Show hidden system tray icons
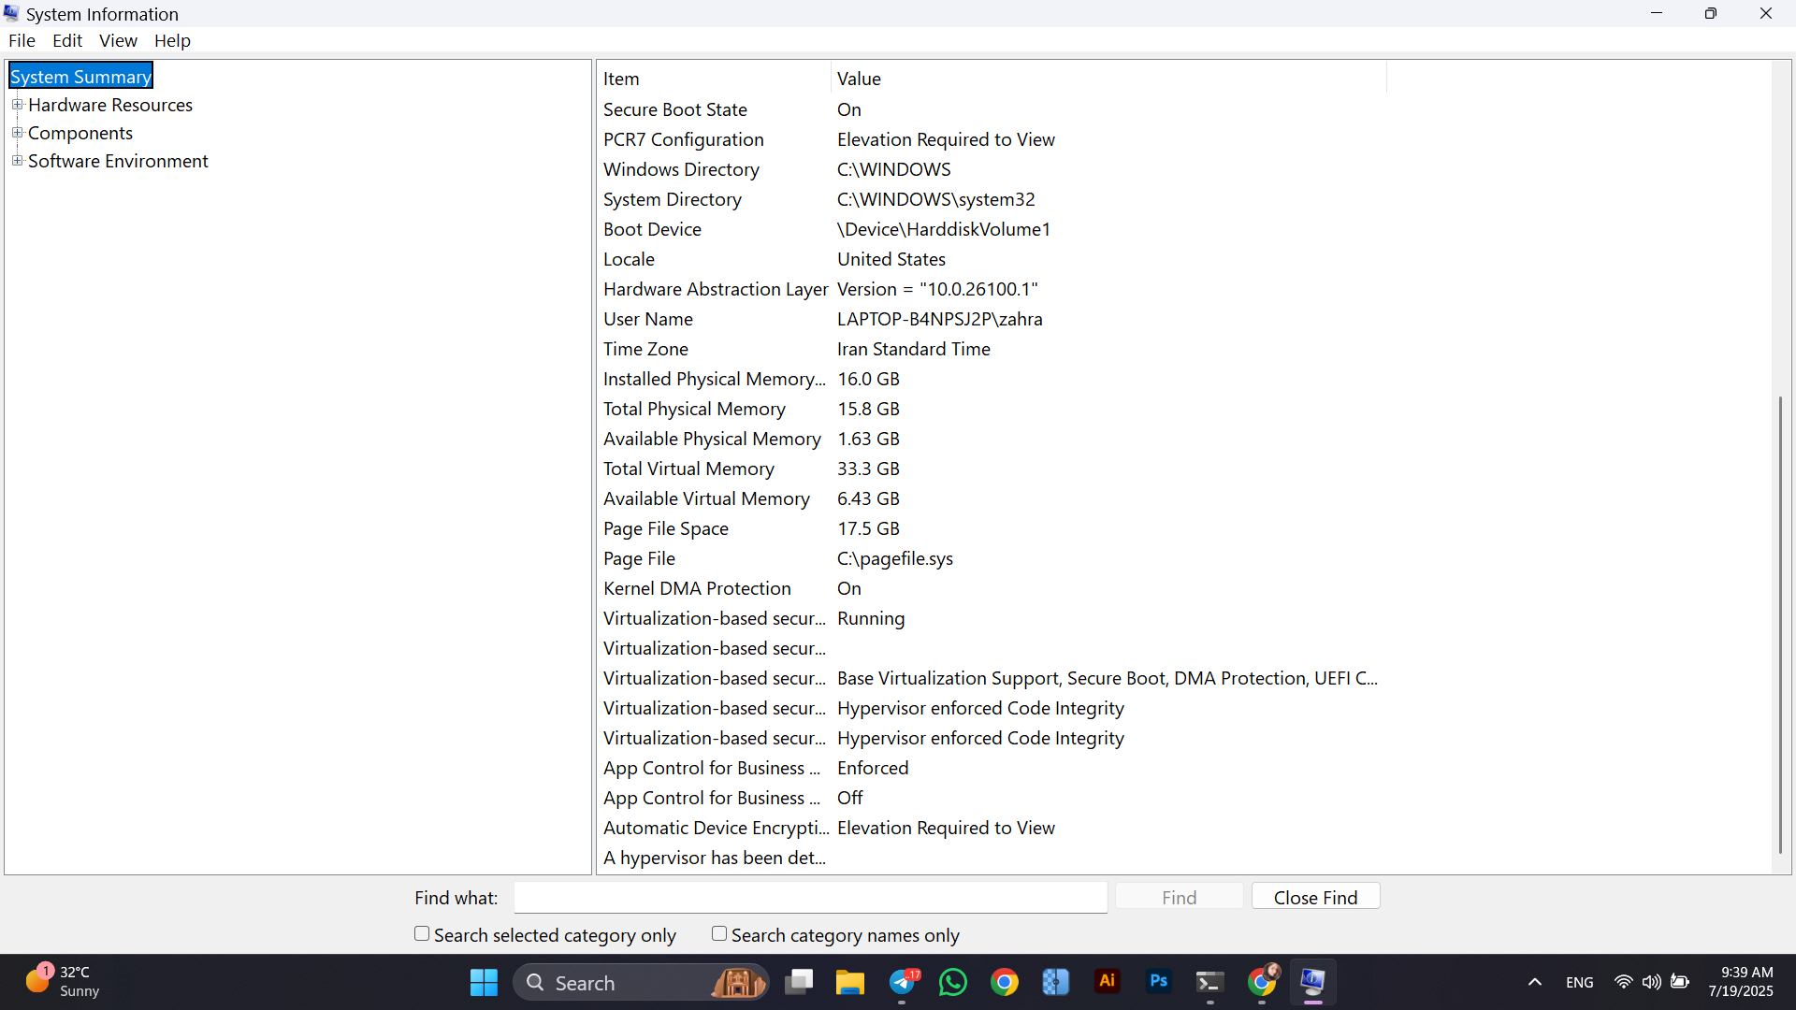Viewport: 1796px width, 1010px height. (1534, 982)
